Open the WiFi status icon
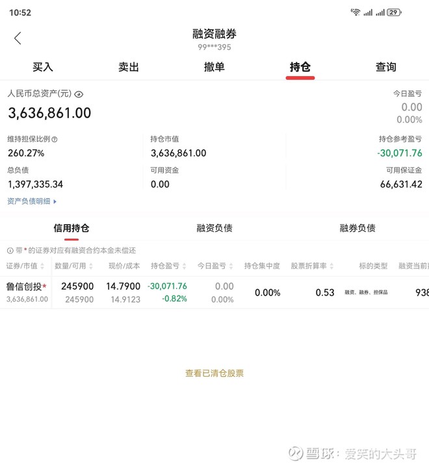The image size is (429, 467). click(x=356, y=12)
